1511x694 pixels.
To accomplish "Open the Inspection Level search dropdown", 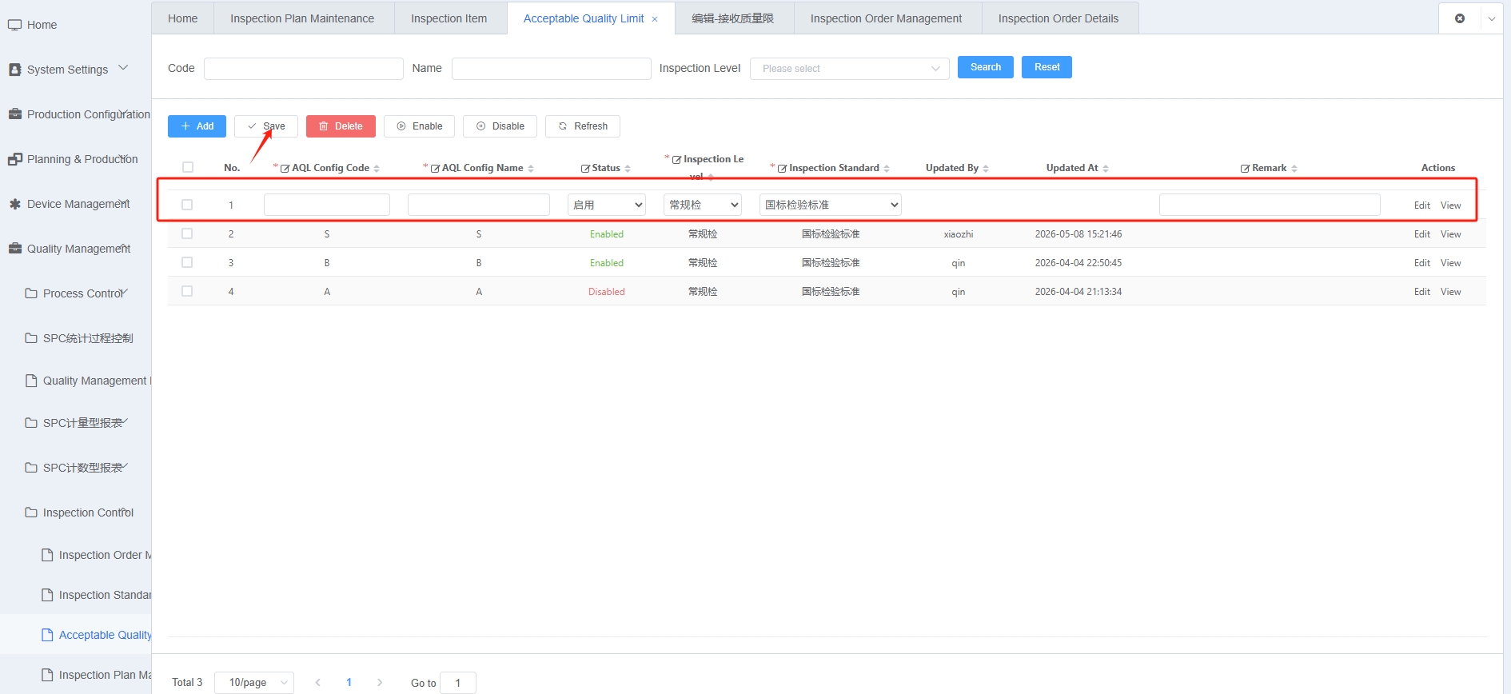I will click(x=849, y=69).
